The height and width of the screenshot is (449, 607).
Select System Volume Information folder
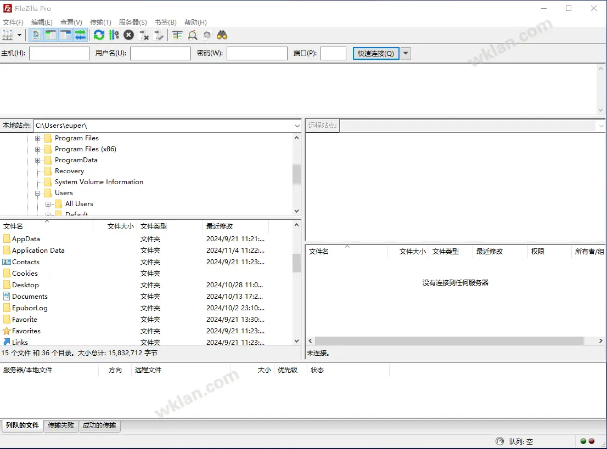pyautogui.click(x=99, y=182)
